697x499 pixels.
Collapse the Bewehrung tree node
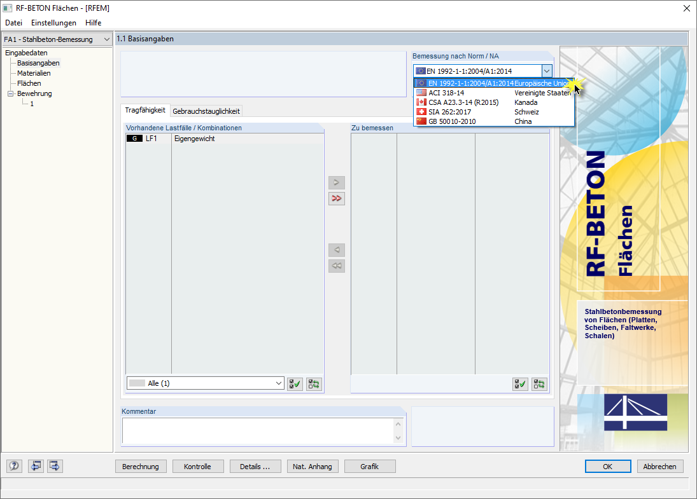click(10, 93)
